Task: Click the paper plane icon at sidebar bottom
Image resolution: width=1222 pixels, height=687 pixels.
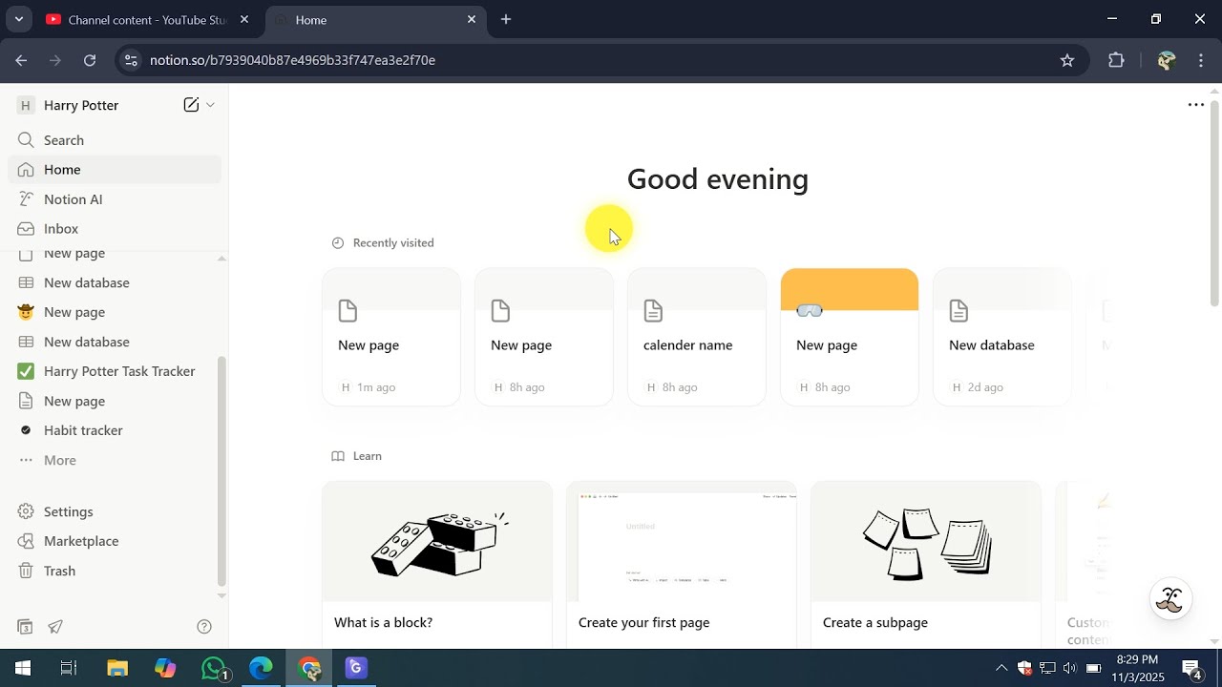Action: coord(55,627)
